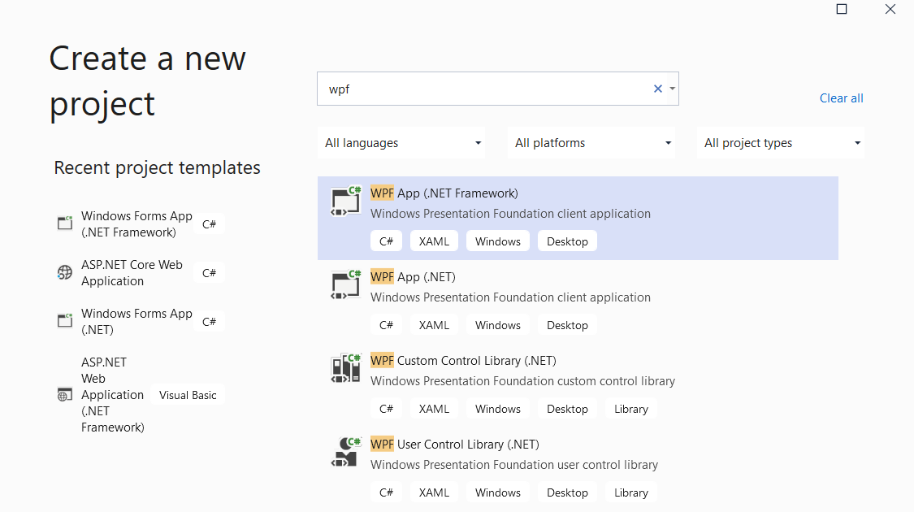Select the XAML tag on WPF App (.NET)
The width and height of the screenshot is (914, 512).
pos(434,324)
